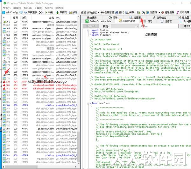Open the 规则(R) menu
Image resolution: width=191 pixels, height=169 pixels.
tap(28, 8)
